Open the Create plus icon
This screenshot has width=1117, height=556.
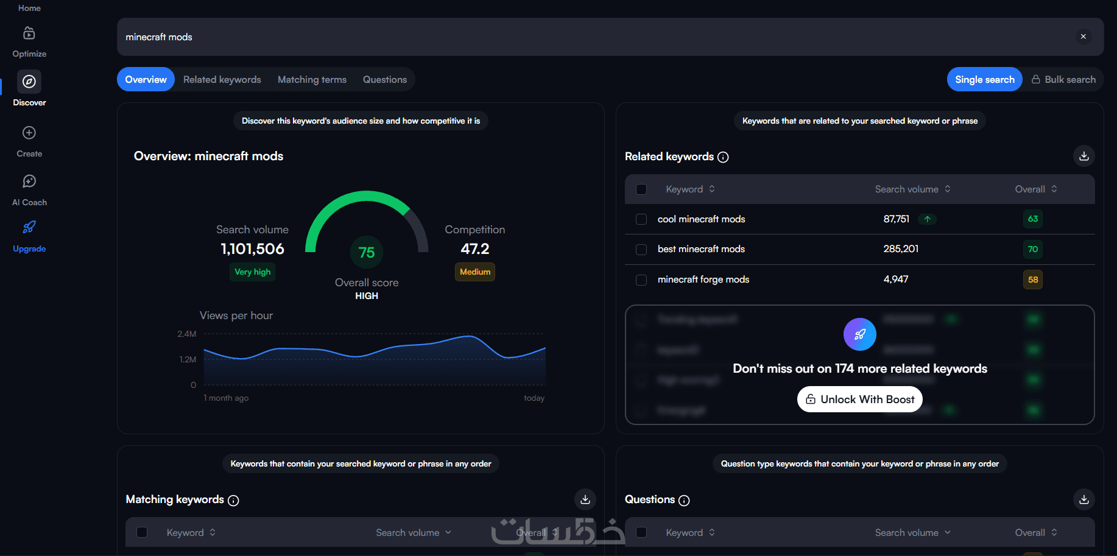29,133
